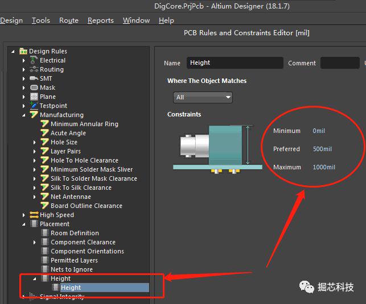
Task: Open the Help menu
Action: [166, 20]
